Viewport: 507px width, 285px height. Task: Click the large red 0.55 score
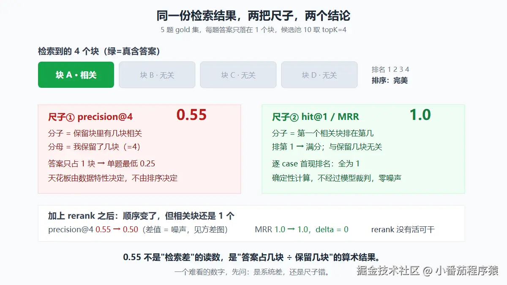click(x=191, y=115)
